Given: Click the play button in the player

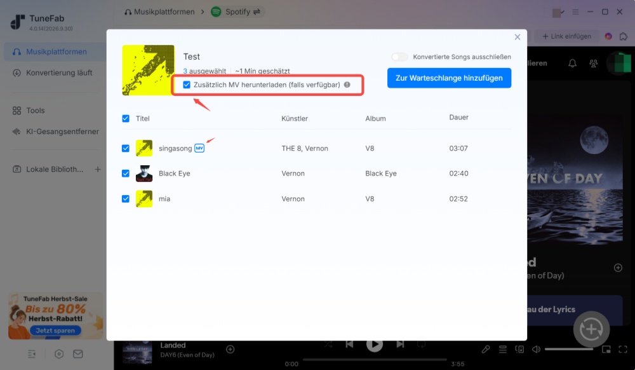Looking at the screenshot, I should coord(375,345).
